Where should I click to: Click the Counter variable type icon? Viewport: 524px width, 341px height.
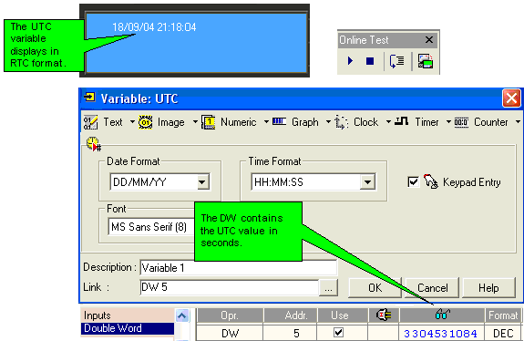(461, 122)
